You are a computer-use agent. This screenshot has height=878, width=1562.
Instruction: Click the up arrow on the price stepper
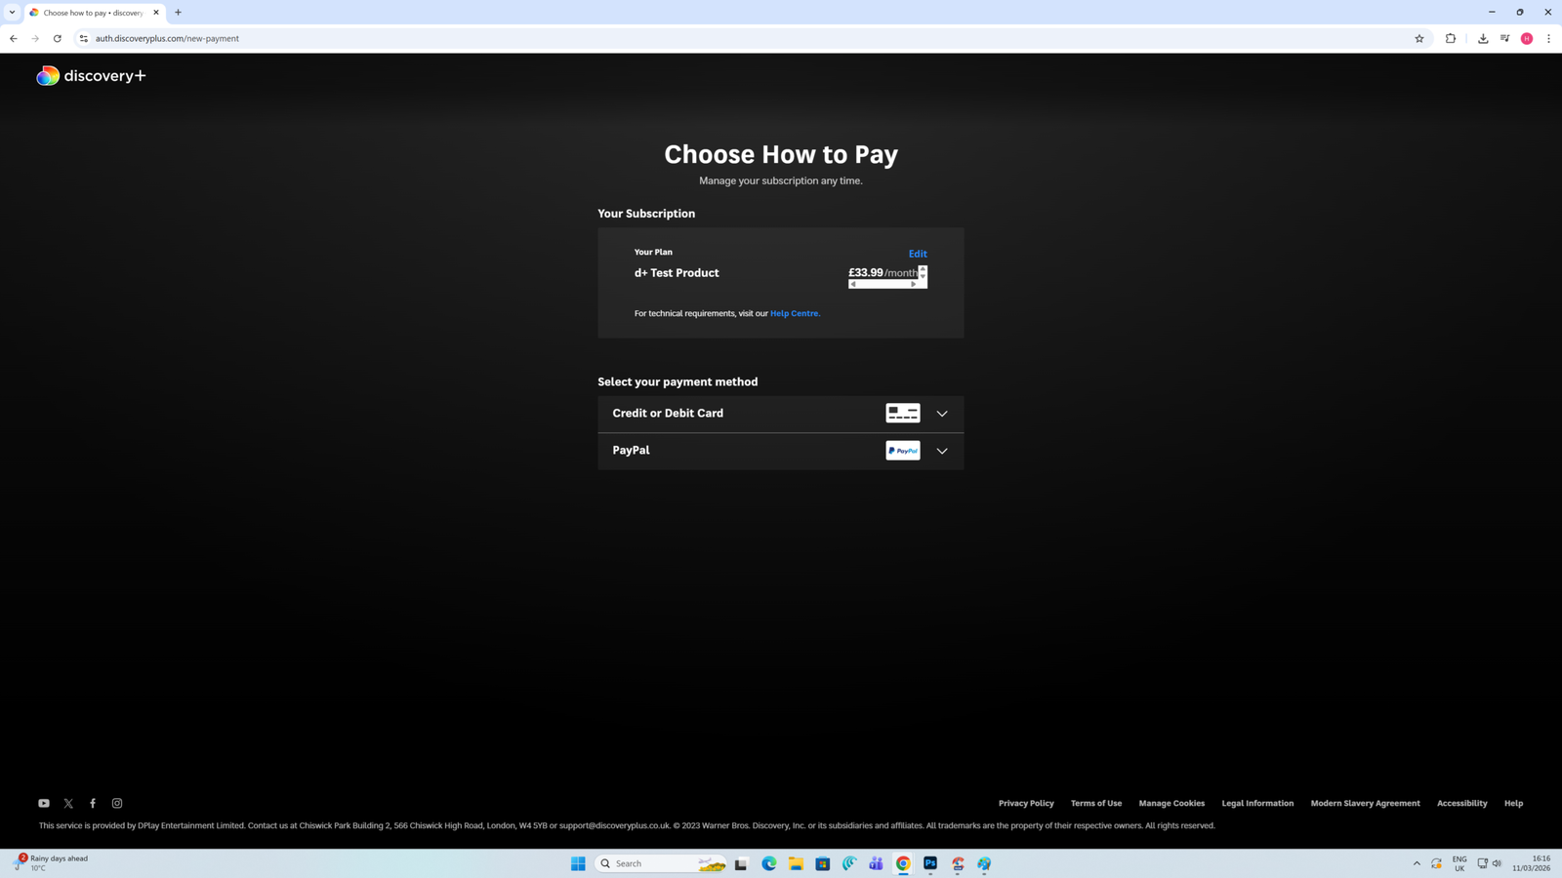click(x=922, y=268)
